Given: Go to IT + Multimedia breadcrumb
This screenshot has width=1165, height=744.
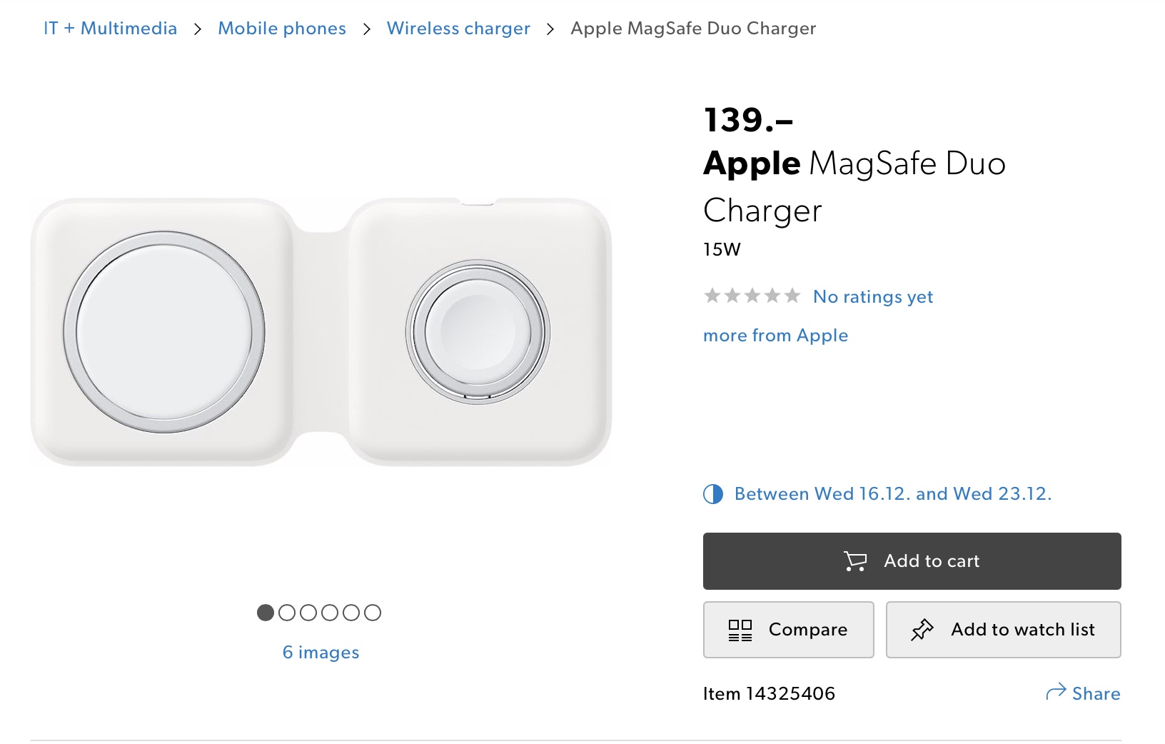Looking at the screenshot, I should tap(110, 29).
